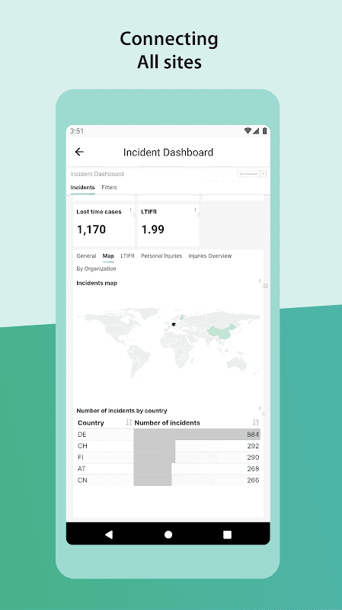Expand the dashboard selector dropdown
This screenshot has width=342, height=610.
(263, 174)
